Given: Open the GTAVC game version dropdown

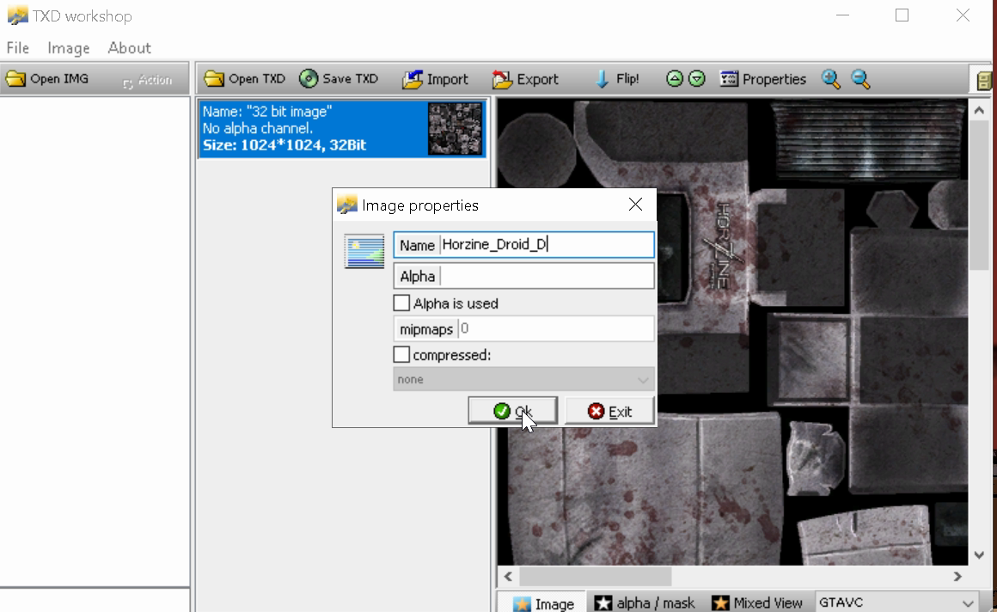Looking at the screenshot, I should 896,603.
